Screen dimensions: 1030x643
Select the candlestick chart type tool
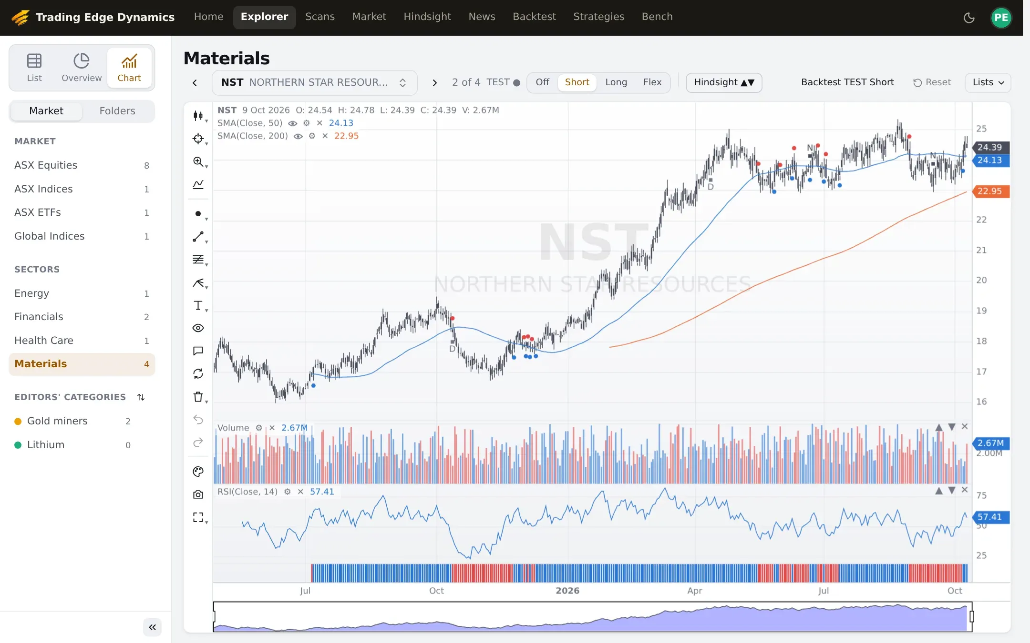[198, 116]
